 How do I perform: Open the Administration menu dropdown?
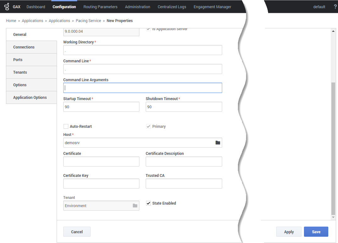pos(138,7)
